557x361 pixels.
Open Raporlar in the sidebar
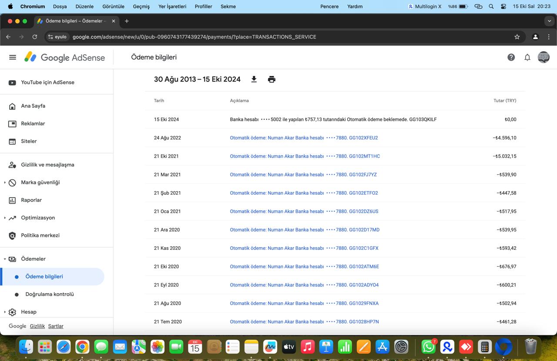coord(25,200)
